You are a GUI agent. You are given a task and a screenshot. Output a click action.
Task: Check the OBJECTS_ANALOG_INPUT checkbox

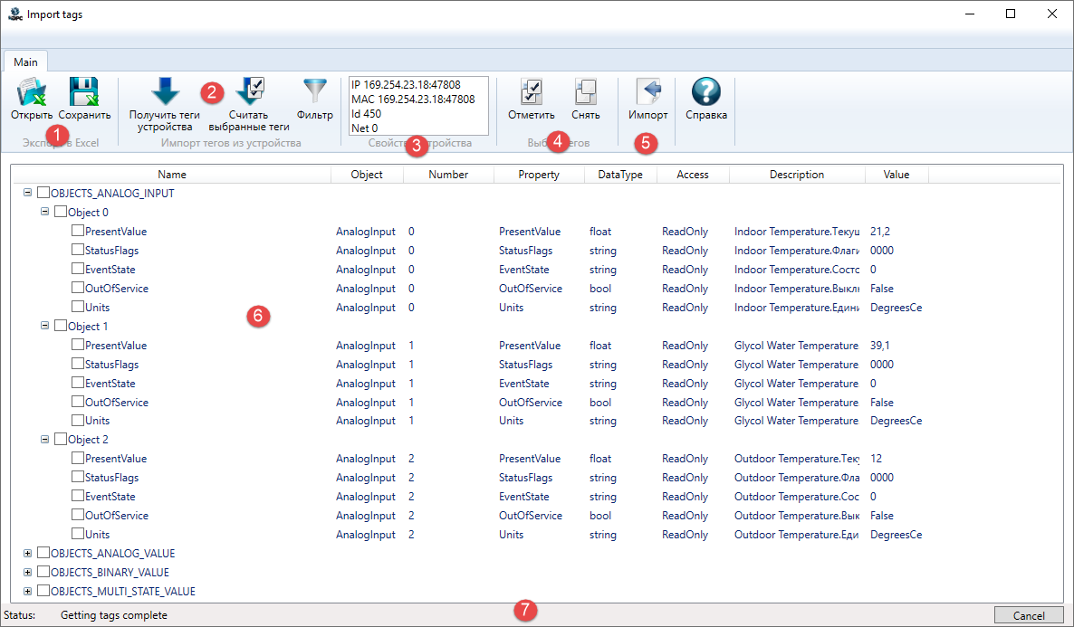point(43,193)
